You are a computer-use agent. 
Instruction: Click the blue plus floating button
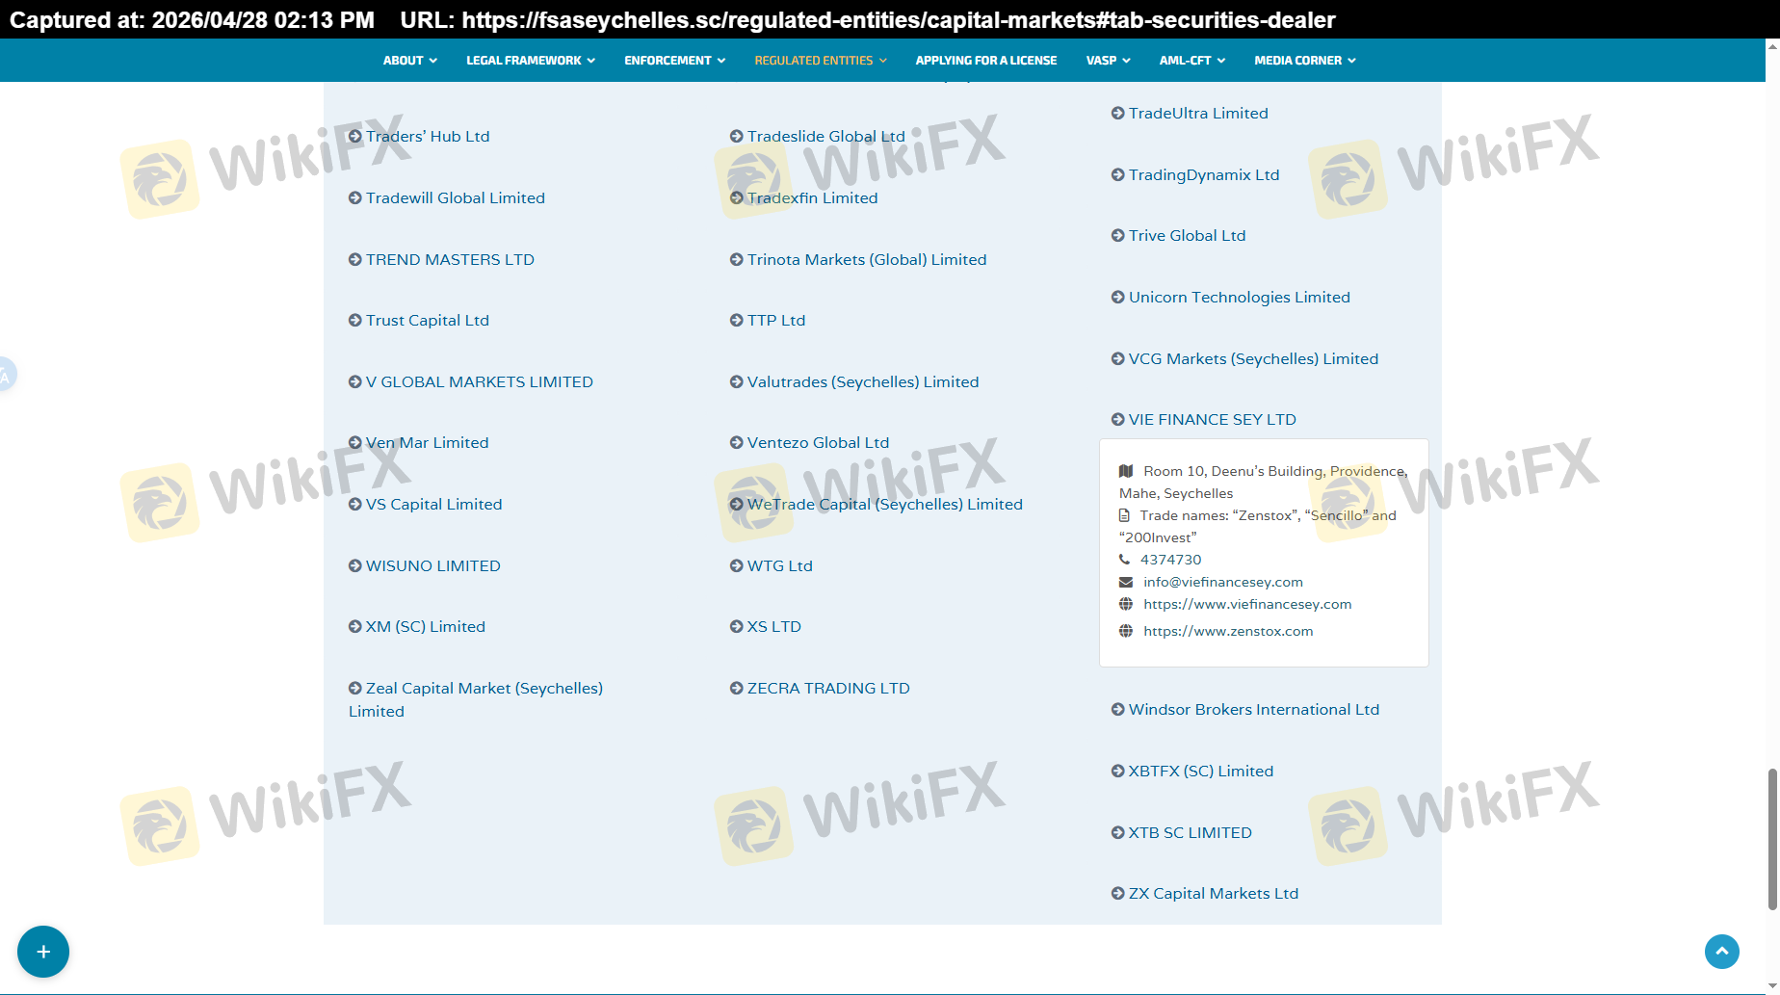coord(43,952)
